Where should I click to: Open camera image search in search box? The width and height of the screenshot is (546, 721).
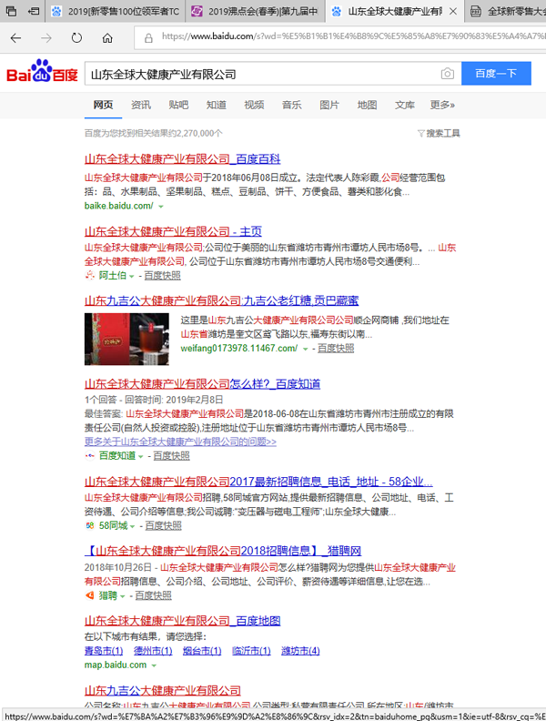[447, 74]
